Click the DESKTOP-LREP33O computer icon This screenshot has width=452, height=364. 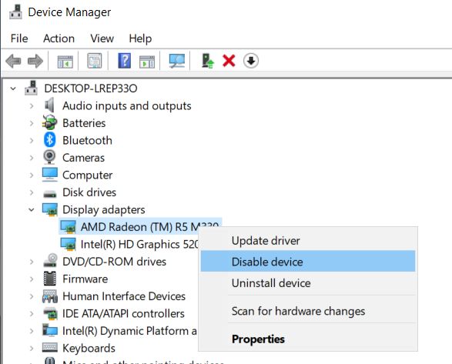pos(31,88)
